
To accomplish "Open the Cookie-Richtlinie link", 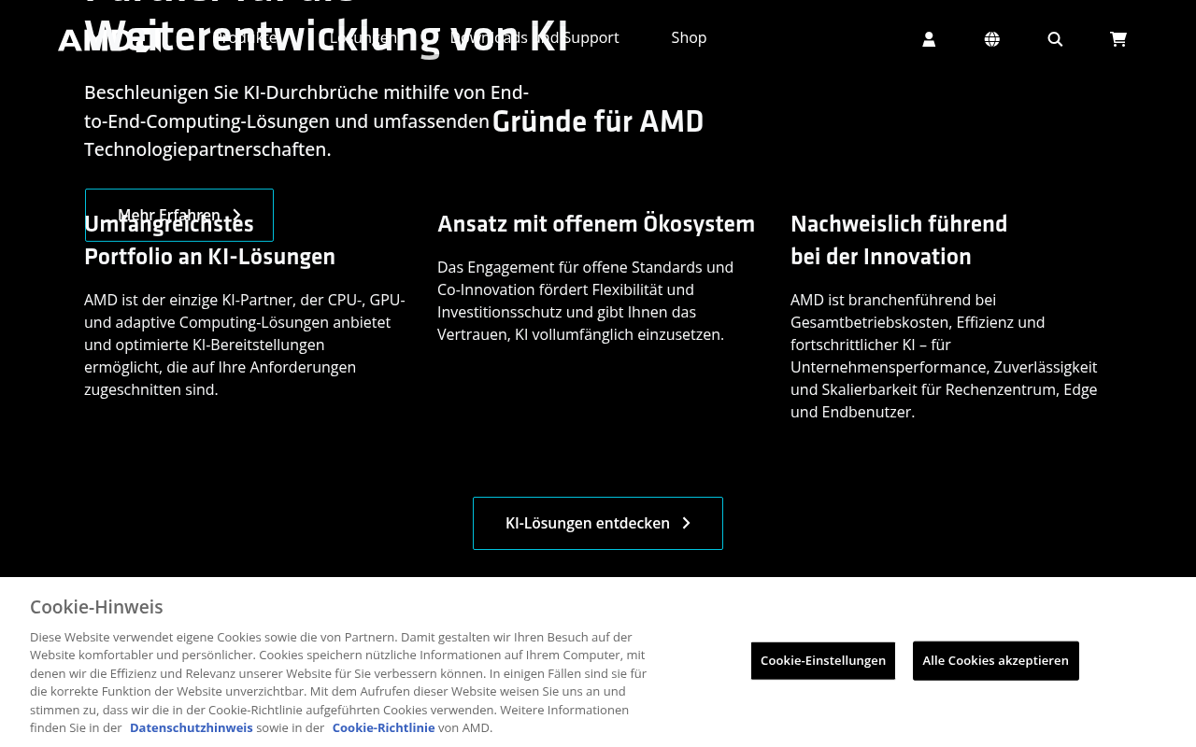I will point(384,727).
